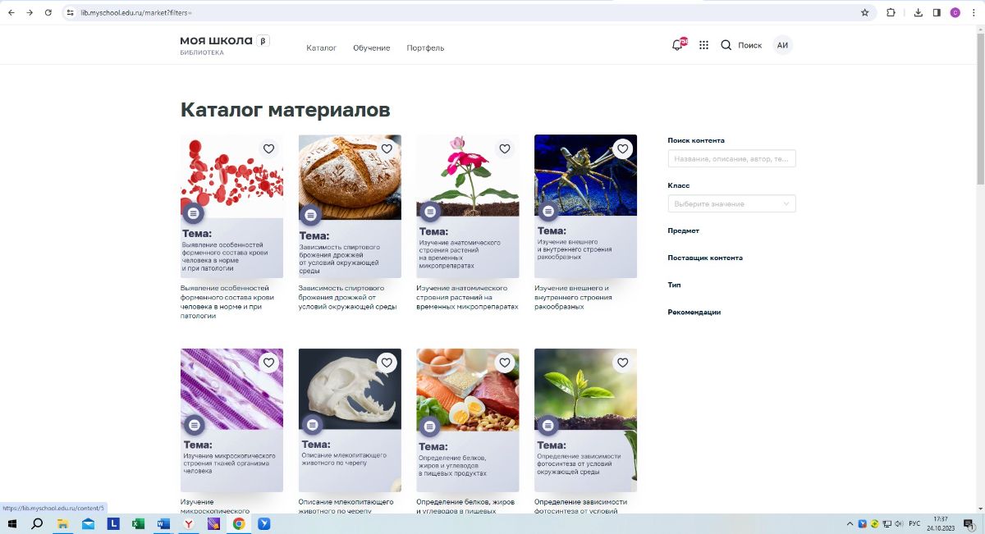985x534 pixels.
Task: Open the browser extensions puzzle icon
Action: pyautogui.click(x=891, y=12)
